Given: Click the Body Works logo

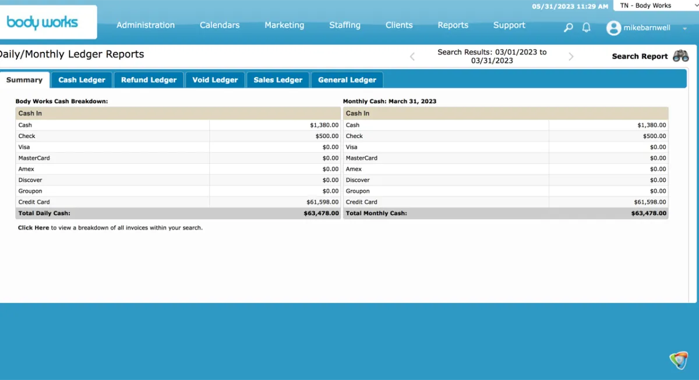Looking at the screenshot, I should (x=42, y=23).
